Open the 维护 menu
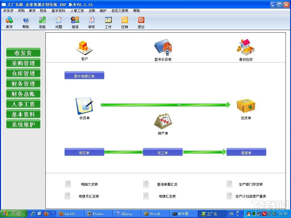The image size is (291, 218). click(x=103, y=11)
